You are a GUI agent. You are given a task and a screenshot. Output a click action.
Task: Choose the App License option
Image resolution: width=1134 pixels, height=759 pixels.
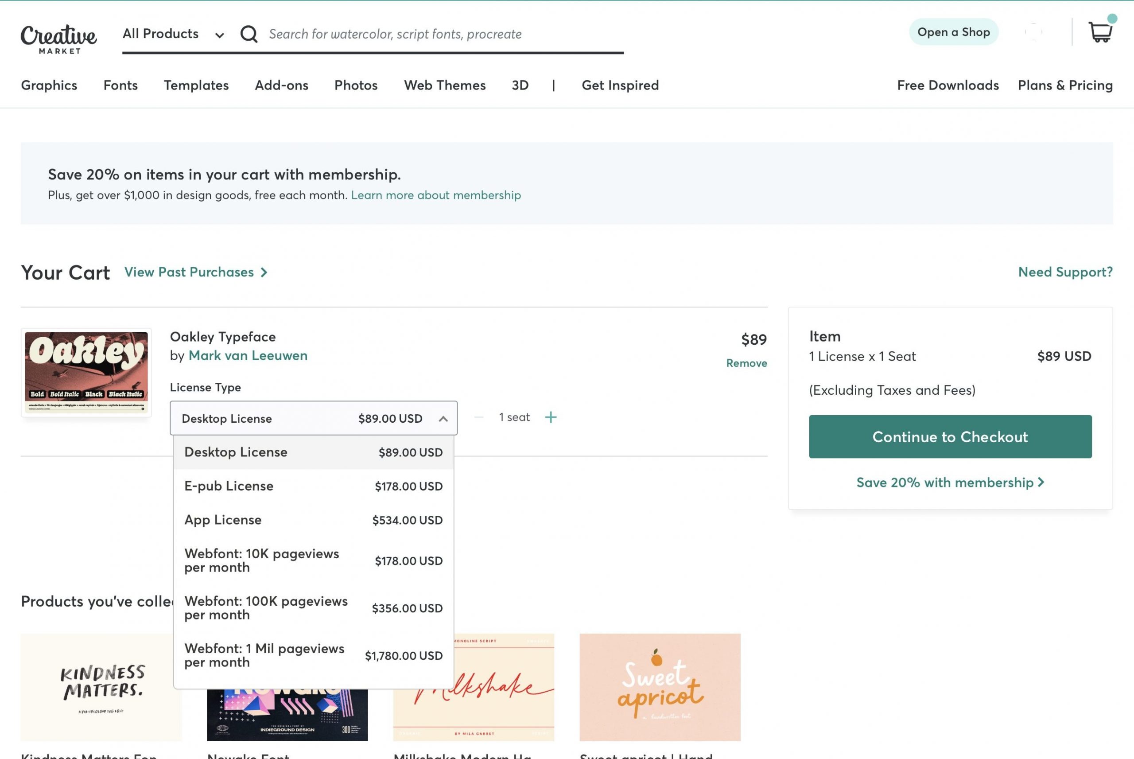(x=314, y=520)
